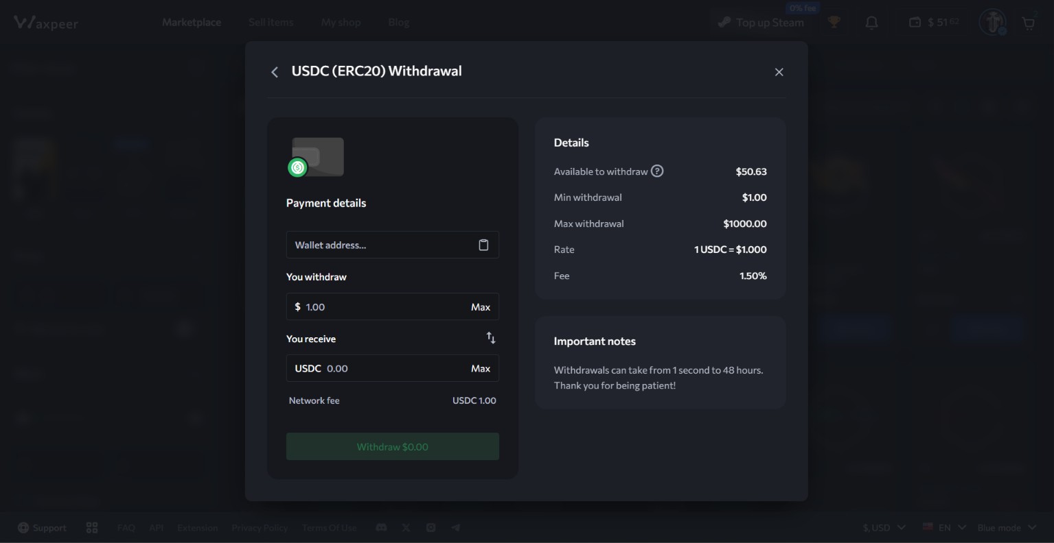Viewport: 1054px width, 543px height.
Task: Click the Top up Steam button
Action: 761,23
